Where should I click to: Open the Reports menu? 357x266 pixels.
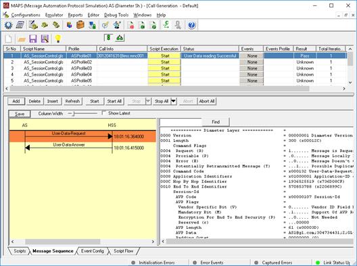click(x=75, y=15)
